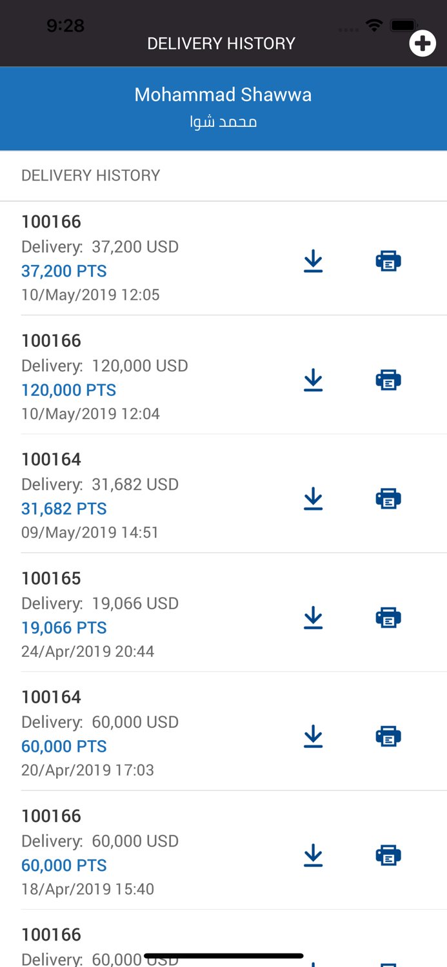Download receipt for the 37,200 USD delivery
Screen dimensions: 447x967
[x=313, y=260]
